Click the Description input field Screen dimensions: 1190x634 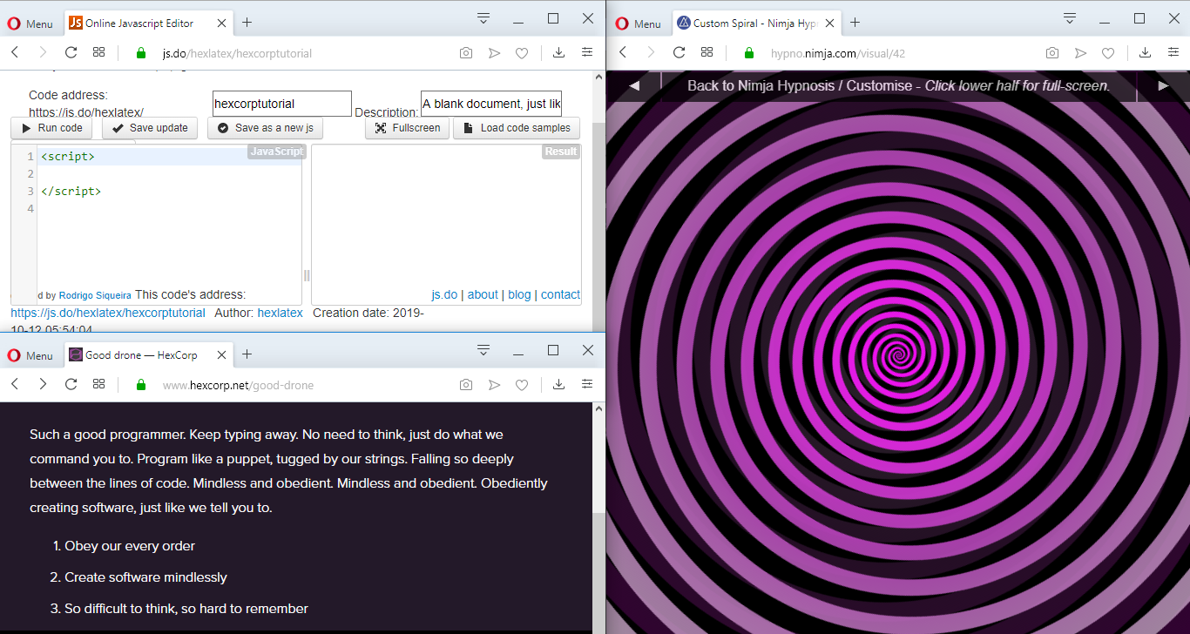[491, 104]
